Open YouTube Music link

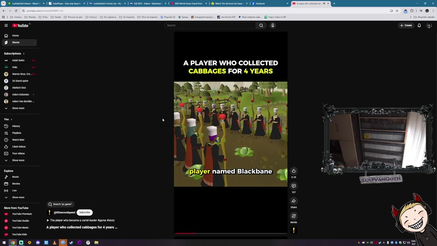(x=19, y=228)
